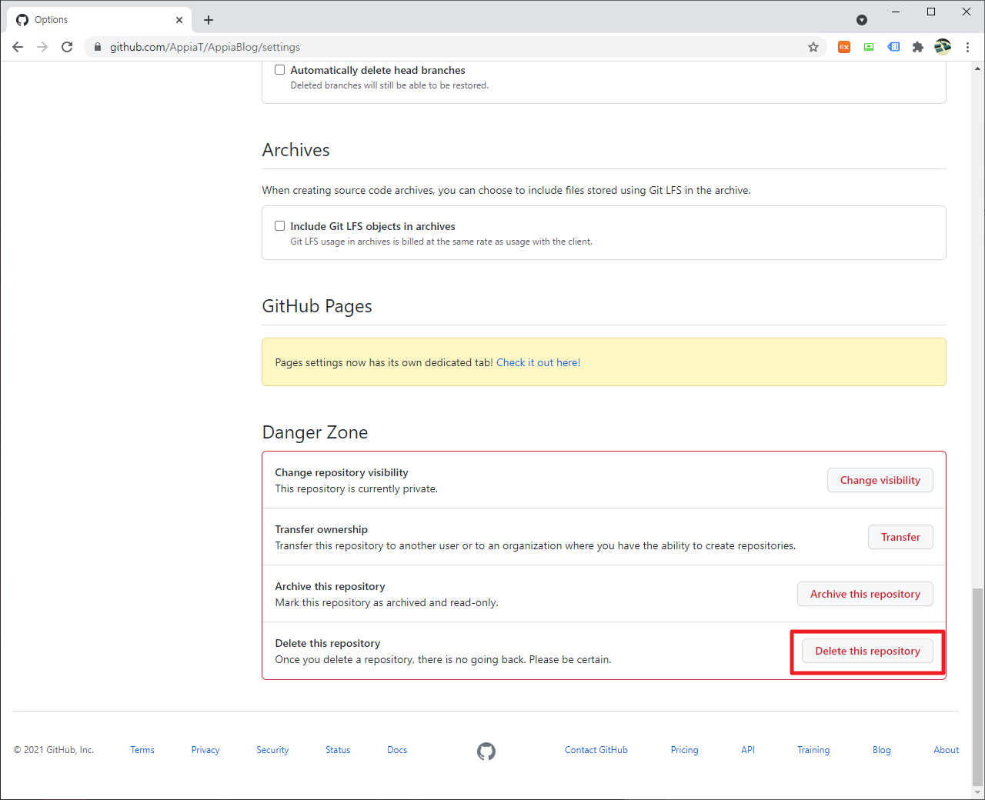The height and width of the screenshot is (800, 985).
Task: Click the tab search dropdown circle
Action: (x=862, y=20)
